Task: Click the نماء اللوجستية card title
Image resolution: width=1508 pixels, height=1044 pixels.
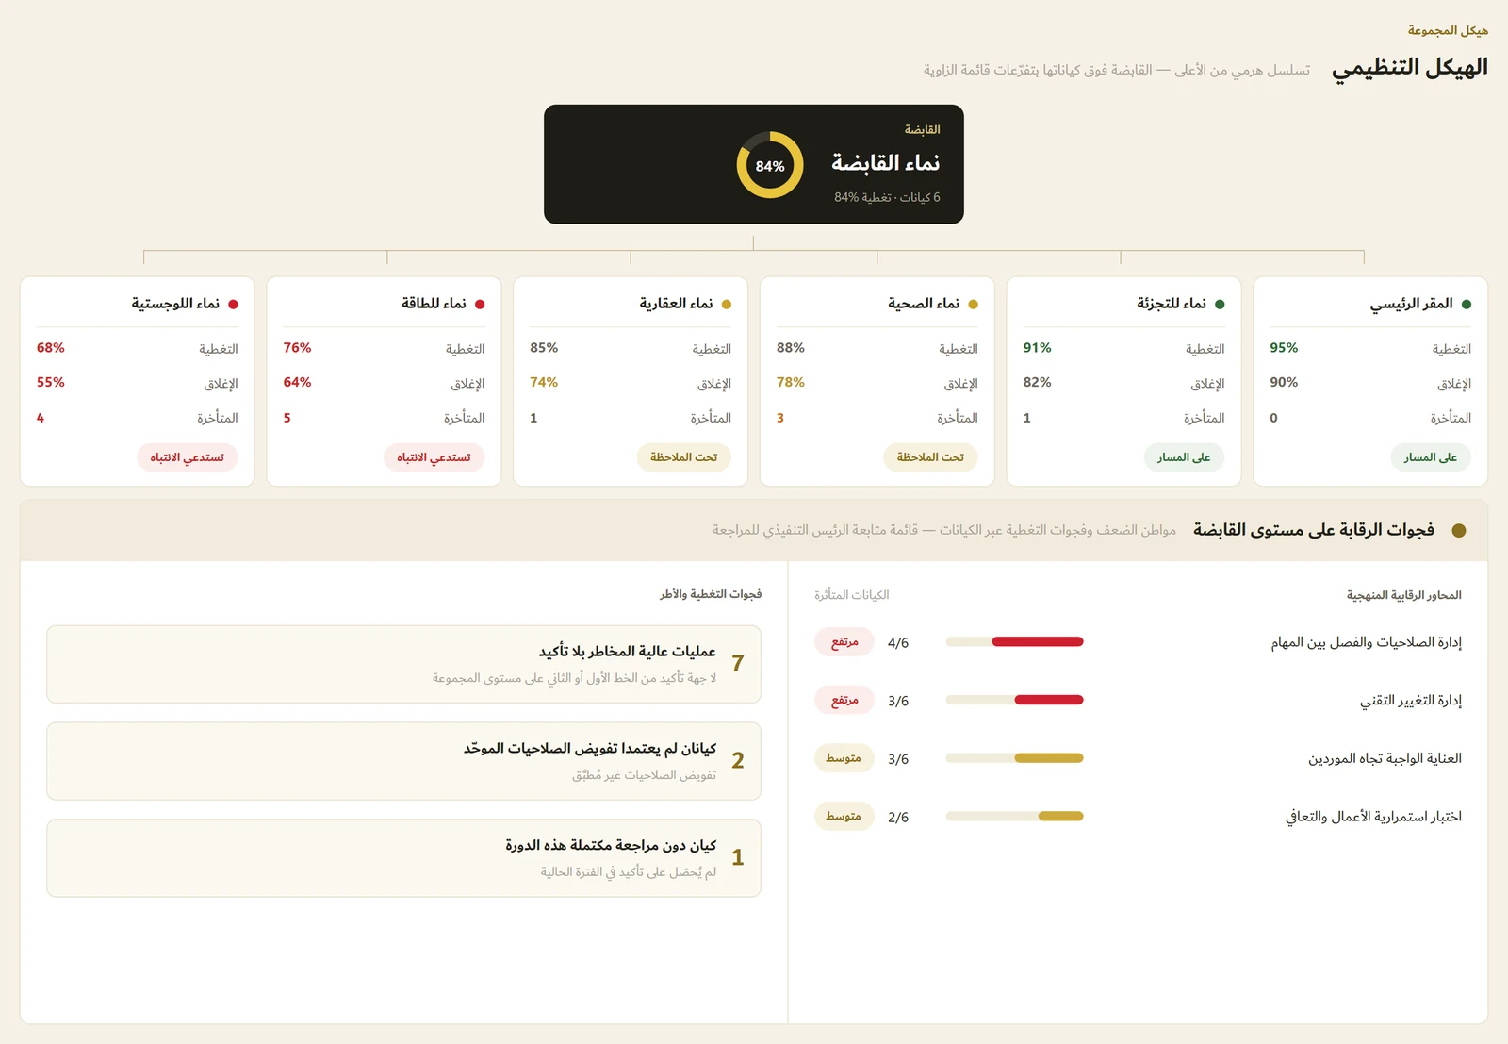Action: click(x=175, y=303)
